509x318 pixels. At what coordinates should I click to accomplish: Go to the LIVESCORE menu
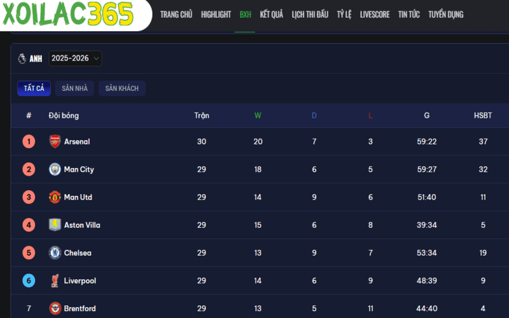pos(375,15)
